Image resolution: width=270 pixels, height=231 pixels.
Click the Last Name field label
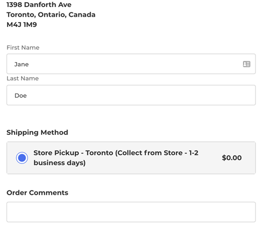tap(23, 78)
